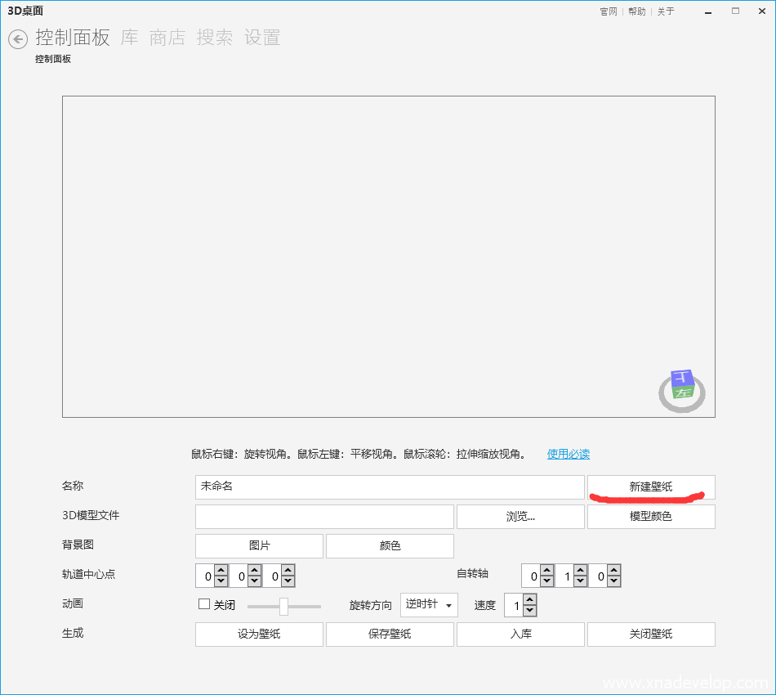
Task: Open the 库 tab
Action: pyautogui.click(x=129, y=38)
